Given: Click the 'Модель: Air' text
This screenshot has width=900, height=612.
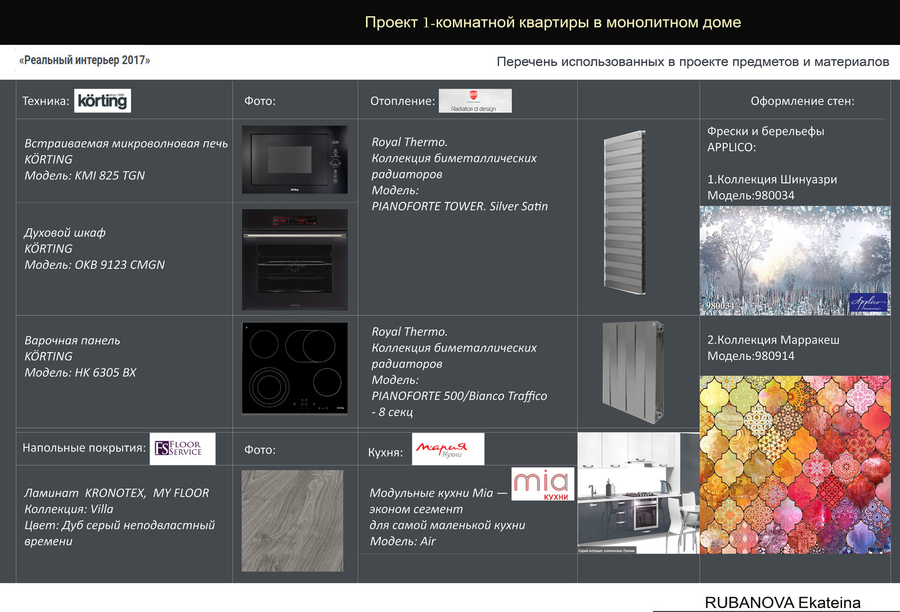Looking at the screenshot, I should click(403, 541).
